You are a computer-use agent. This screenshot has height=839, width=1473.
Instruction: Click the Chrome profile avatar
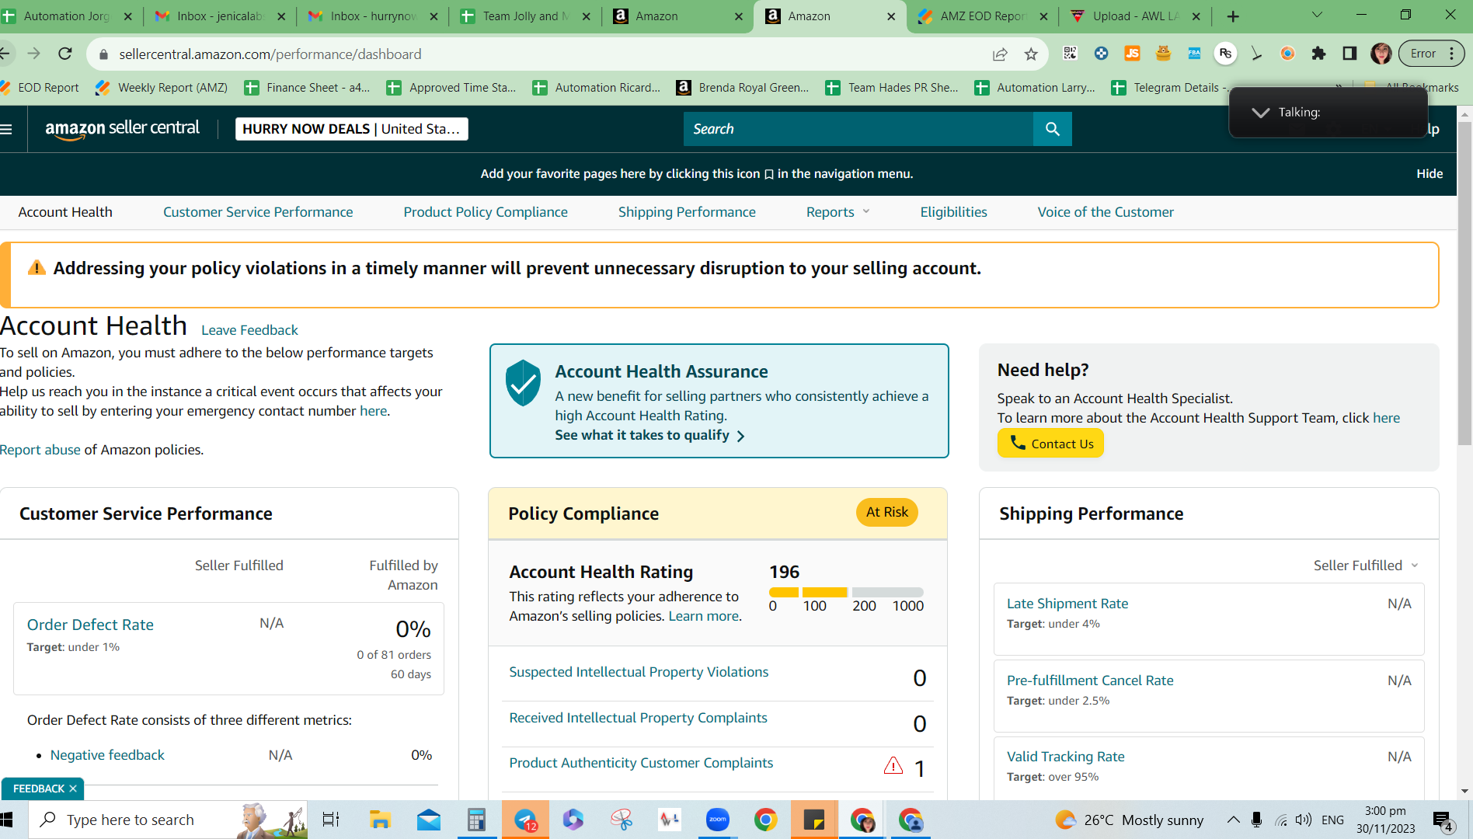coord(1381,54)
